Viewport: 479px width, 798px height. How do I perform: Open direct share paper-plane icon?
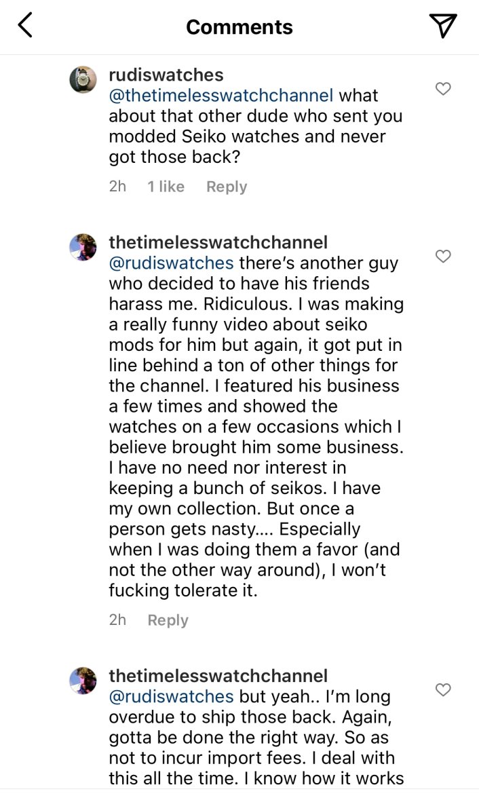443,26
